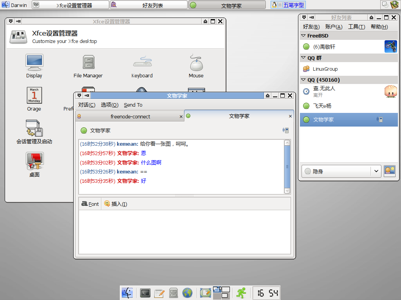The height and width of the screenshot is (300, 401).
Task: Open the 帮助 menu
Action: [x=379, y=27]
